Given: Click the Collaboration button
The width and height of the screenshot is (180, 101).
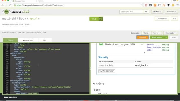Looking at the screenshot, I should 162,19.
